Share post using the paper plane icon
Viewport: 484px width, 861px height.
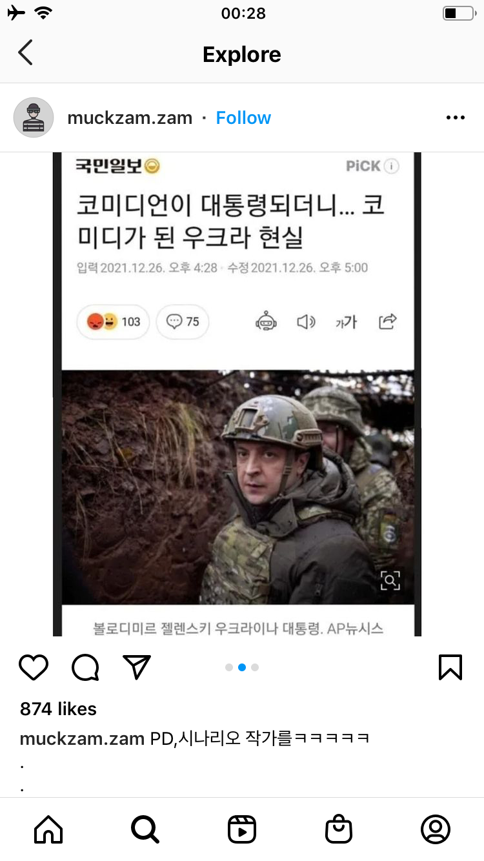pos(137,667)
